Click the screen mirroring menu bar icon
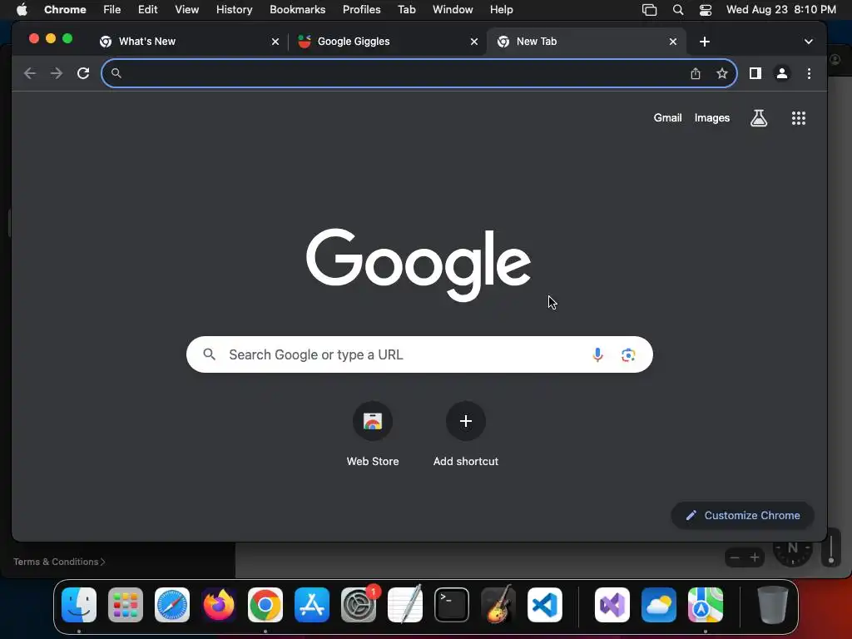Screen dimensions: 852x639 pyautogui.click(x=649, y=10)
